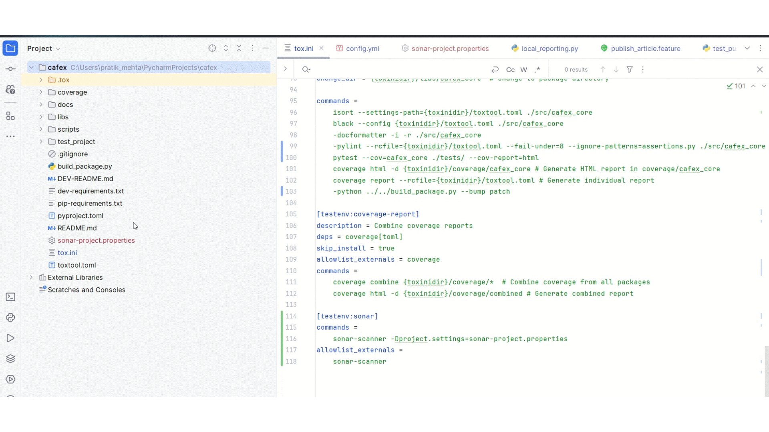This screenshot has height=432, width=769.
Task: Toggle Match Case (Cc) search option
Action: [510, 70]
